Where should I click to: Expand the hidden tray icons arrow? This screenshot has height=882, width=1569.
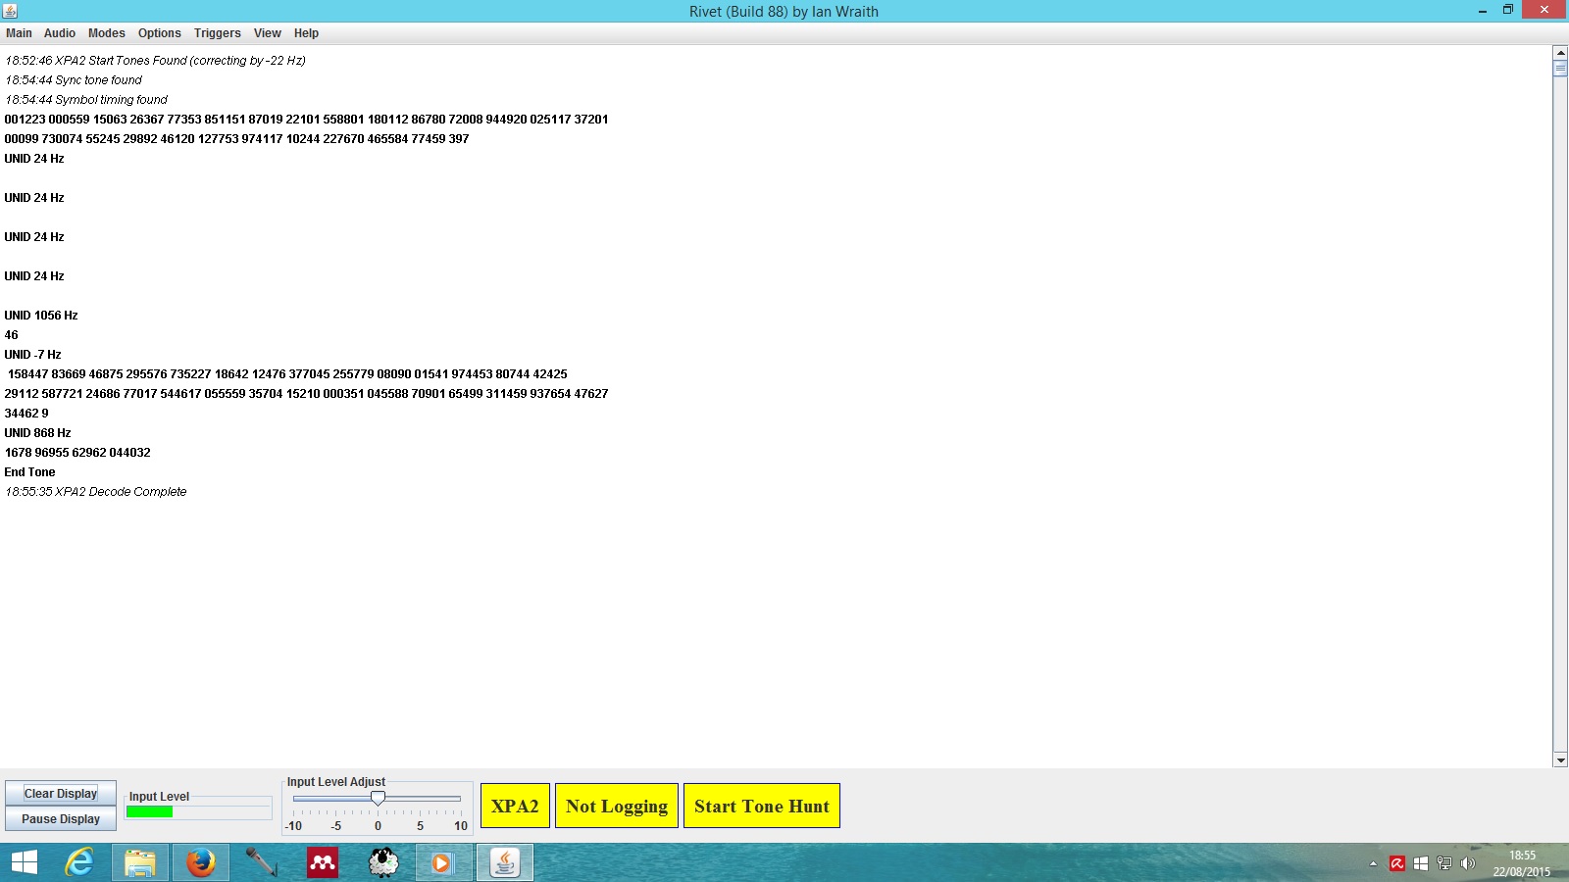point(1373,863)
